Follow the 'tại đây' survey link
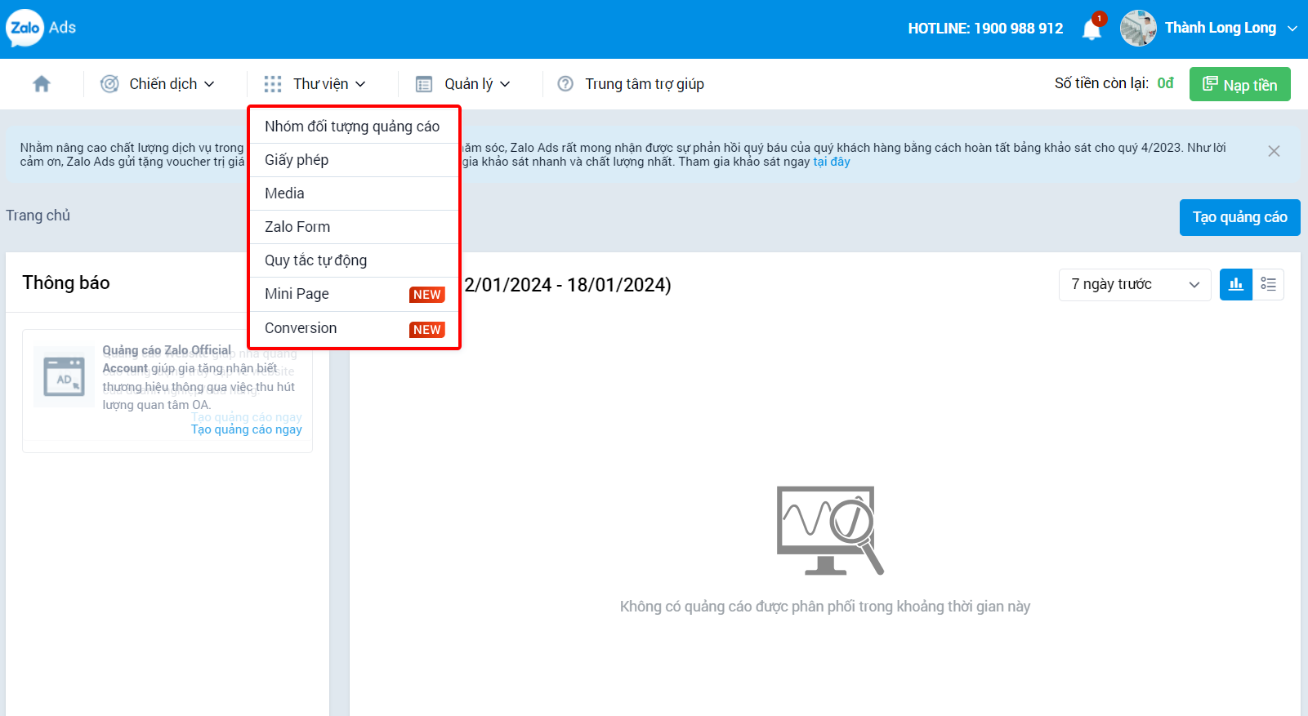Viewport: 1308px width, 716px height. pyautogui.click(x=832, y=162)
